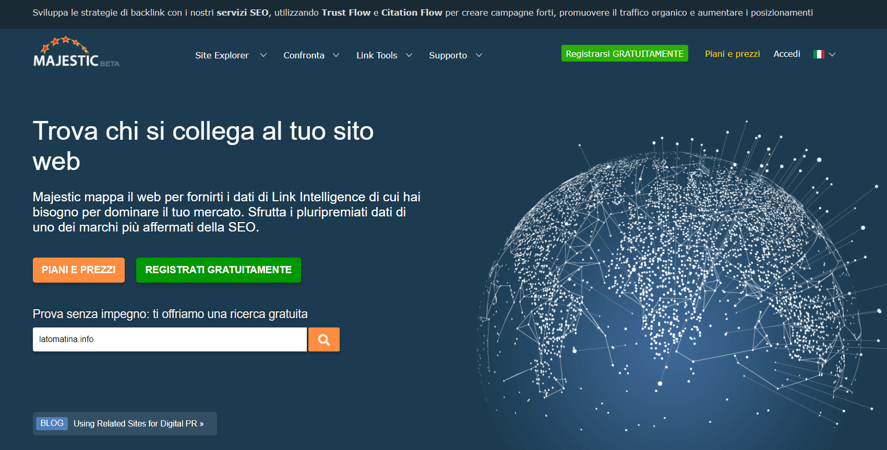
Task: Click the orange PIANI E PREZZI button
Action: (x=79, y=270)
